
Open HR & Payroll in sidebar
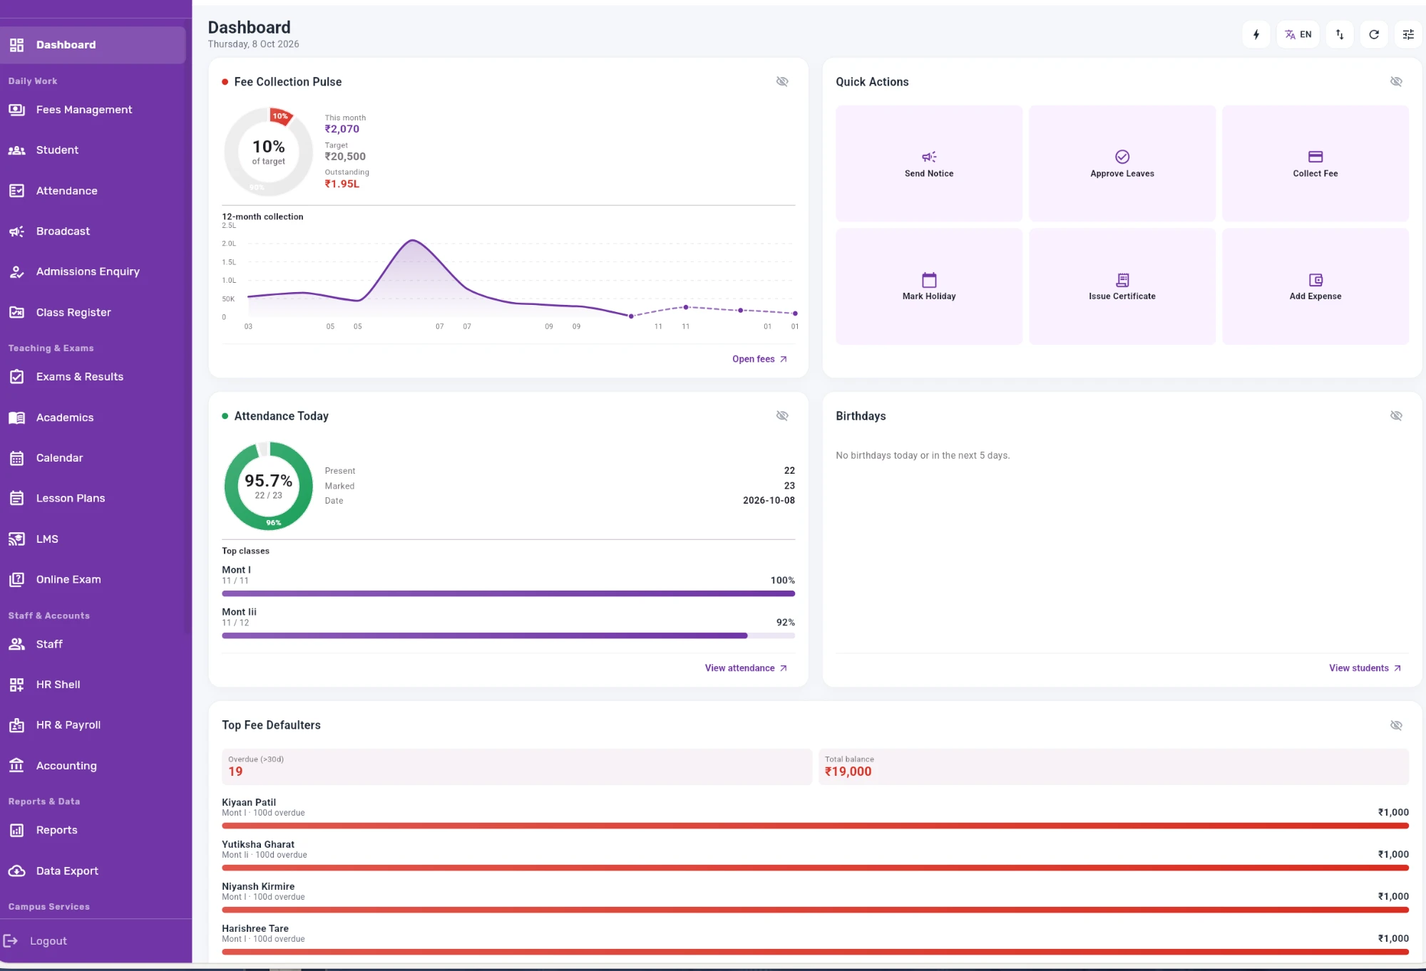[93, 725]
